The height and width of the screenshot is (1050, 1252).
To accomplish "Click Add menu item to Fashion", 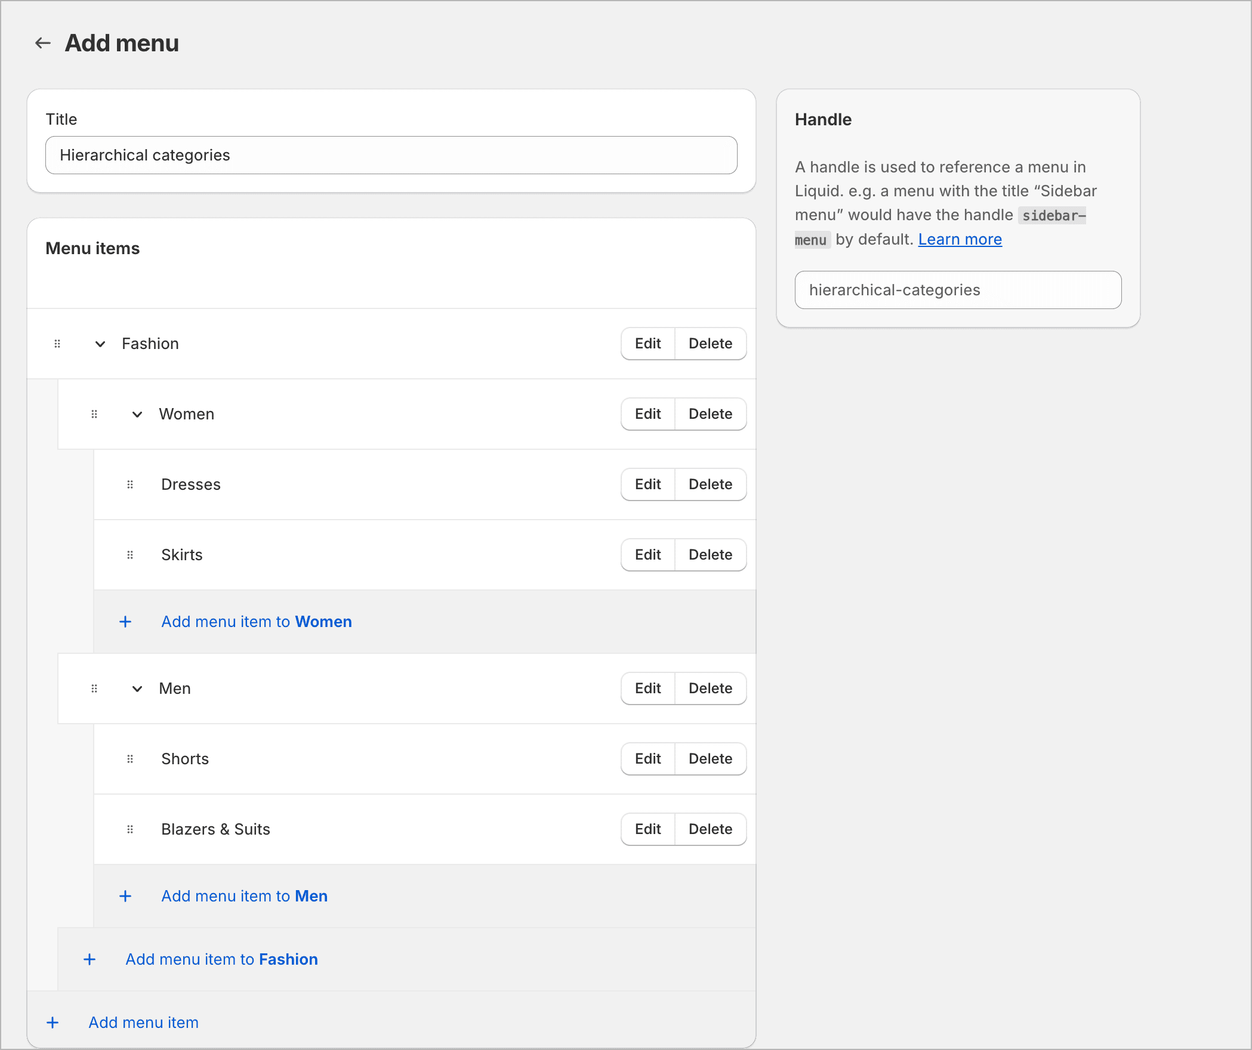I will click(x=221, y=959).
